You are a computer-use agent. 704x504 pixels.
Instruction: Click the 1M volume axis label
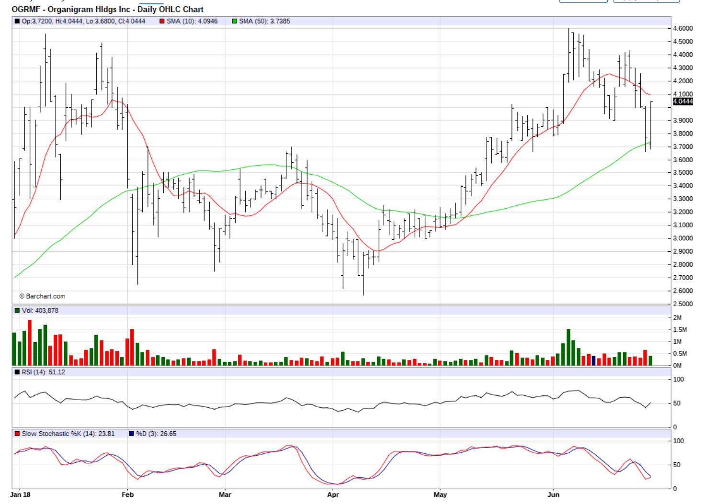(677, 342)
